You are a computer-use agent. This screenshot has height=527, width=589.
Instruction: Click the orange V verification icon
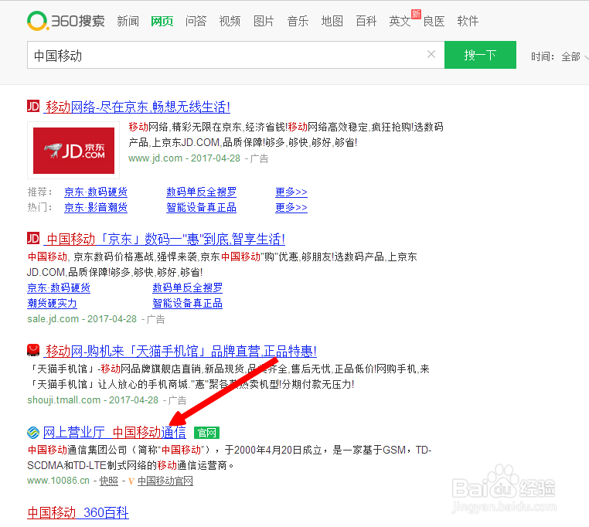coord(131,481)
